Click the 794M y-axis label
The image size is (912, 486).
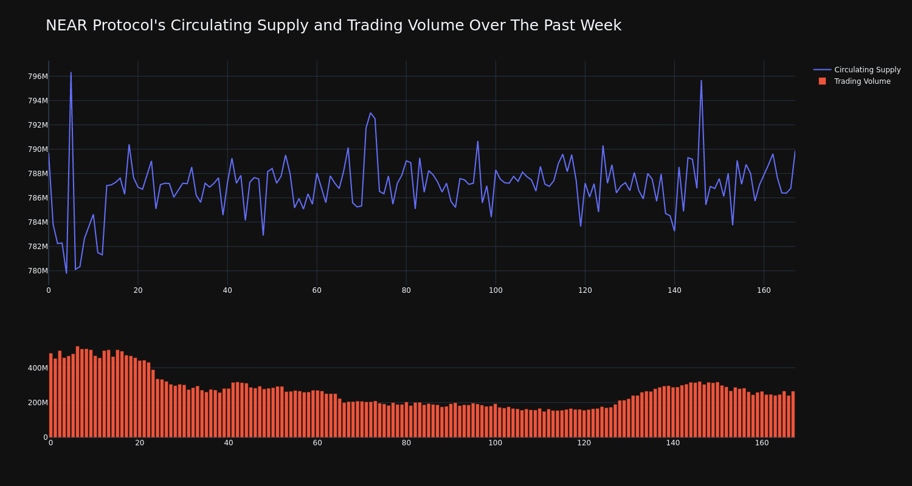[x=38, y=101]
